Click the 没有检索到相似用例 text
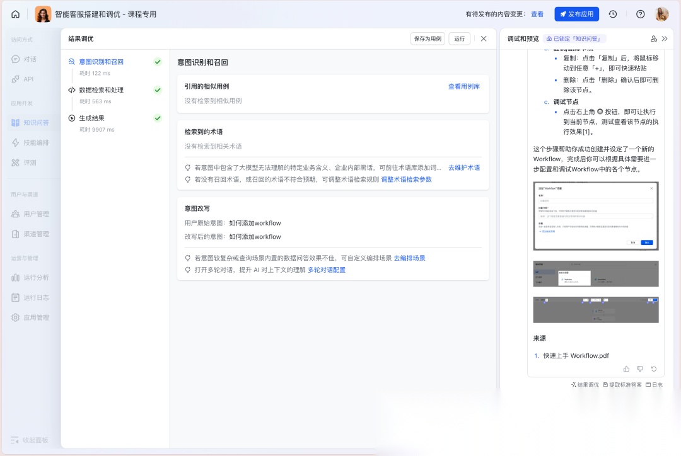Screen dimensions: 681x456 [x=213, y=101]
